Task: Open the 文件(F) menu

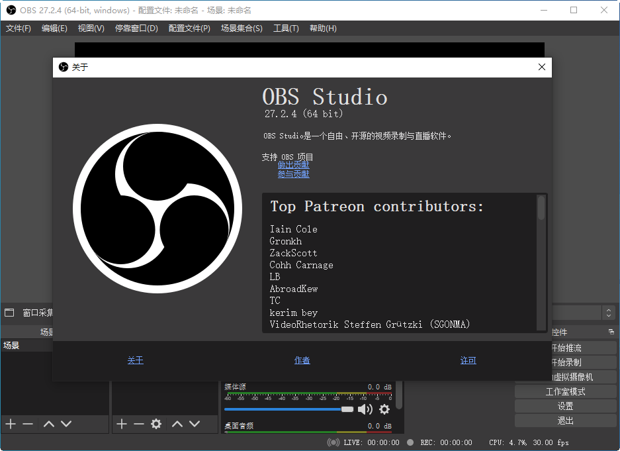Action: pyautogui.click(x=18, y=28)
